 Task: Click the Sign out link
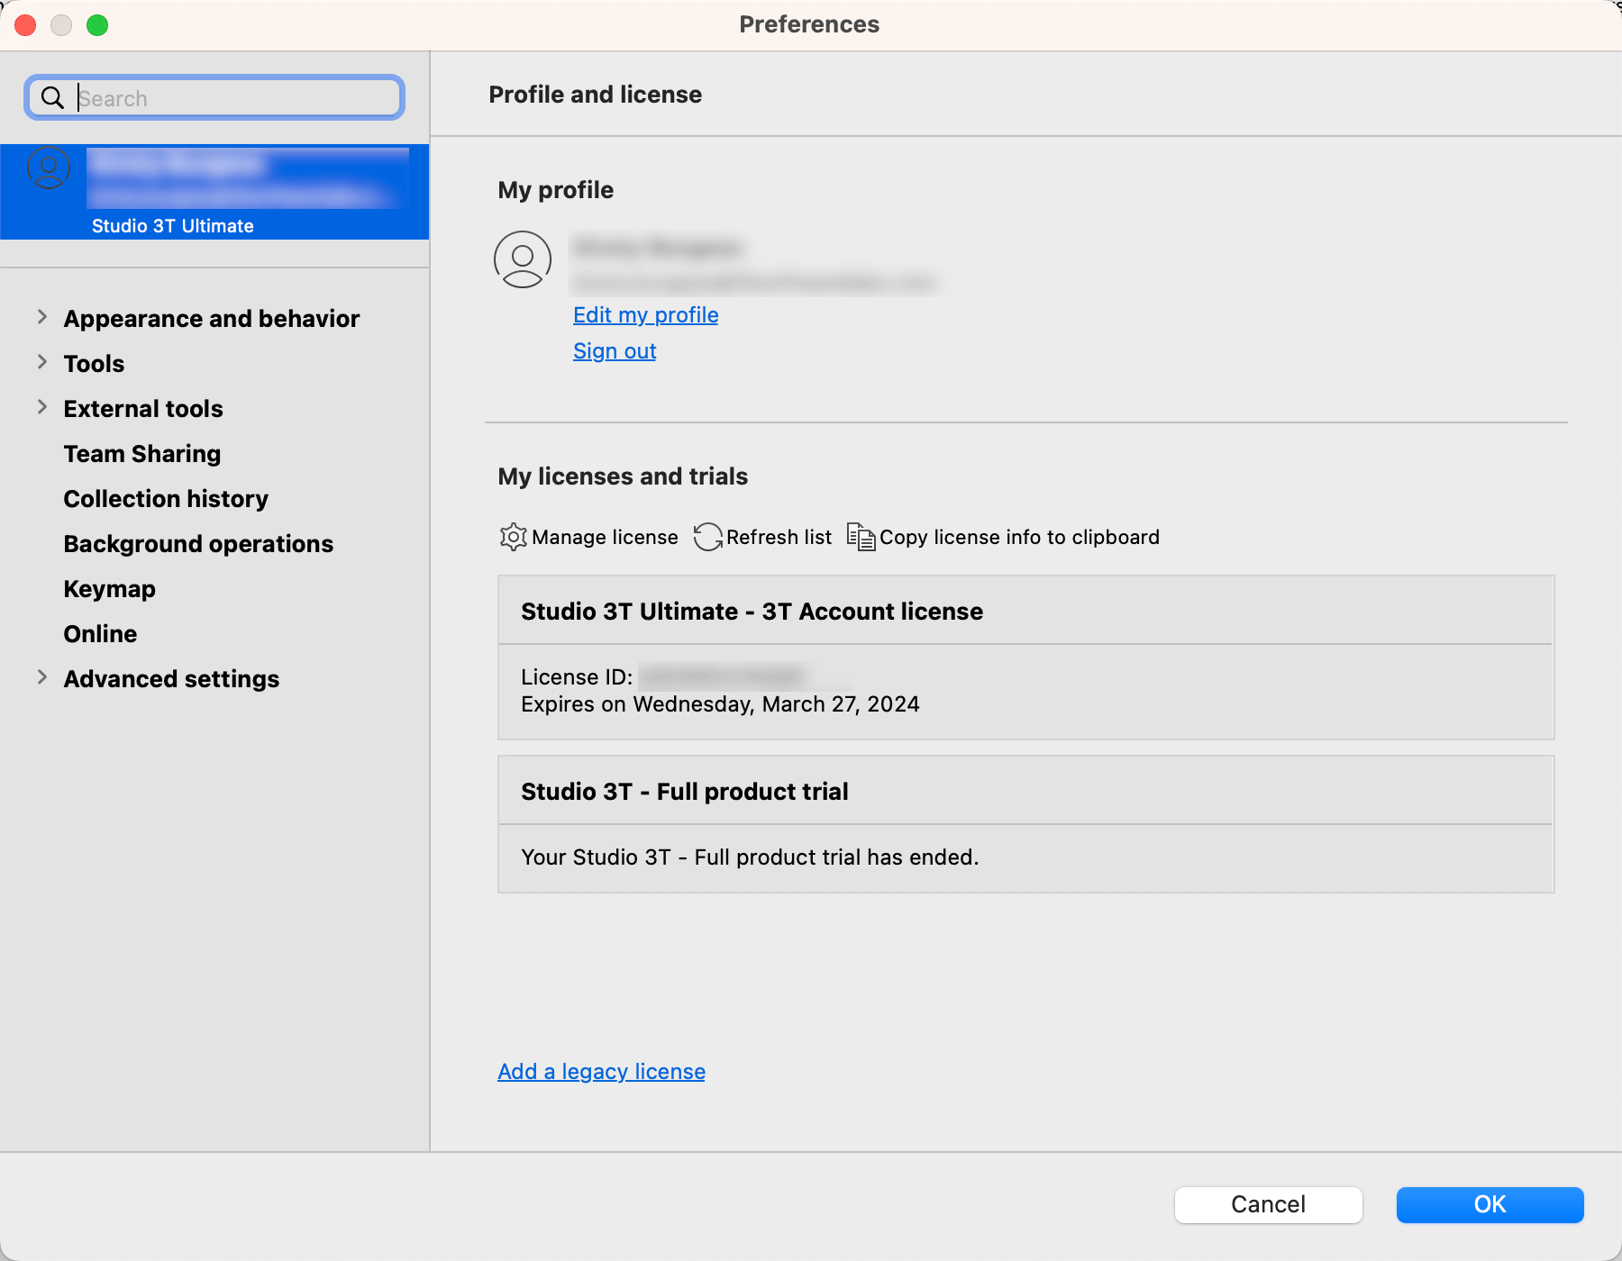click(615, 351)
